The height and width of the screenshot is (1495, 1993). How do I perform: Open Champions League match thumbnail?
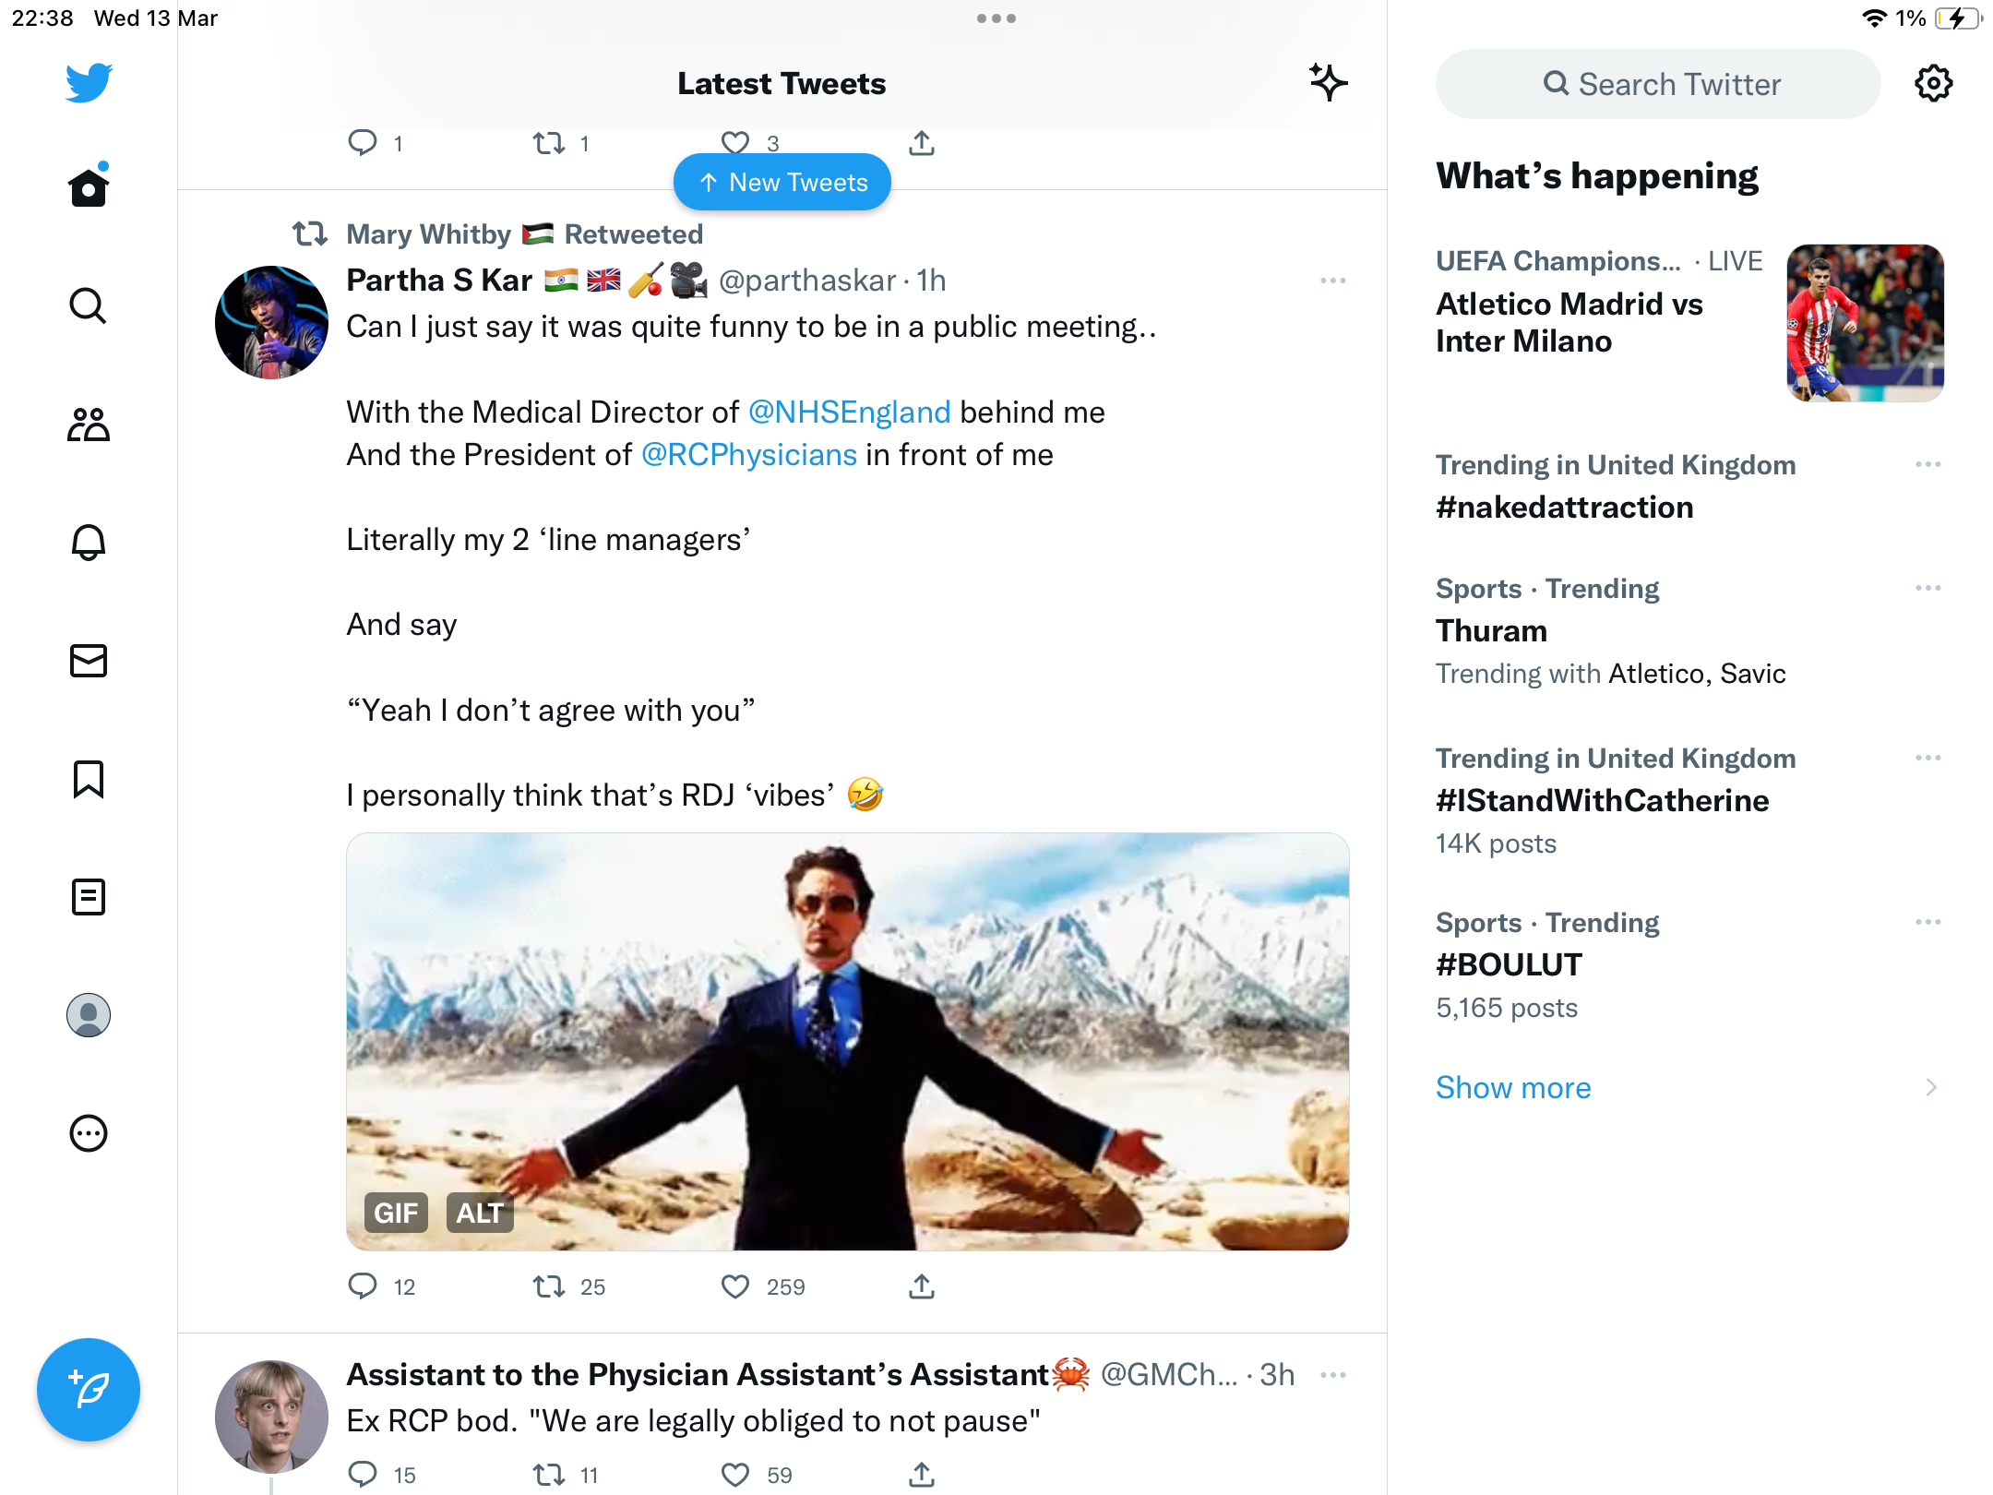tap(1866, 323)
